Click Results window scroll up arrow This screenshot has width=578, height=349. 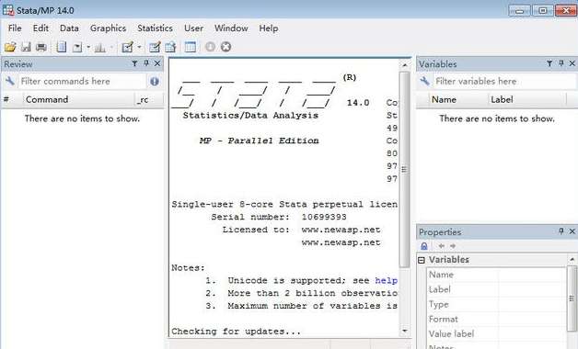click(x=404, y=65)
